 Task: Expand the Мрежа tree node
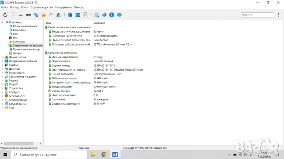tap(2, 80)
